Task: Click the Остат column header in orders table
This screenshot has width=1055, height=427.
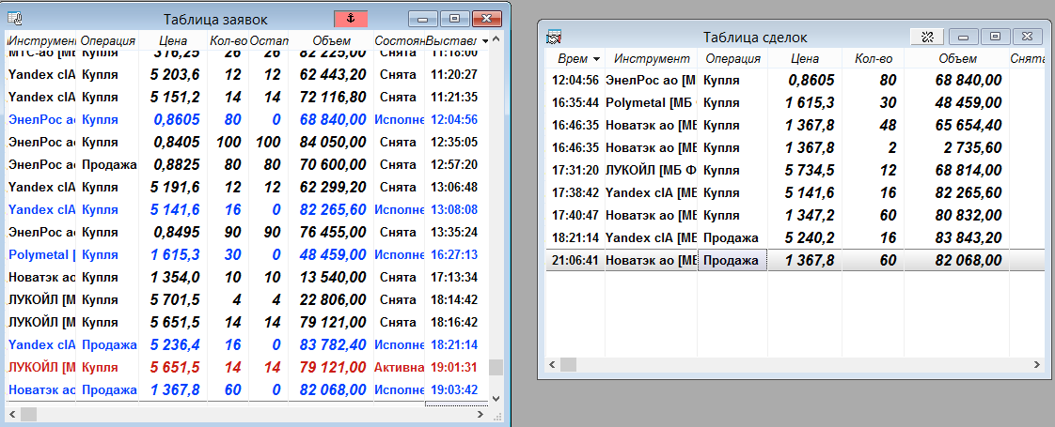Action: point(269,41)
